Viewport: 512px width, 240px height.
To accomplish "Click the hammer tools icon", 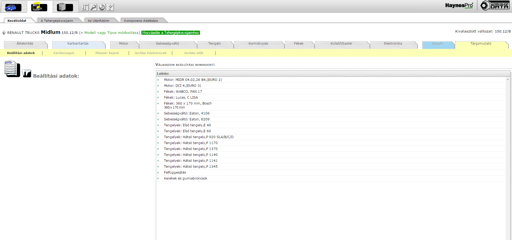I will [x=85, y=7].
